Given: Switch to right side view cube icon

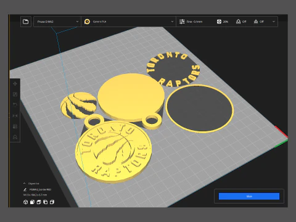Looking at the screenshot, I should (52, 202).
